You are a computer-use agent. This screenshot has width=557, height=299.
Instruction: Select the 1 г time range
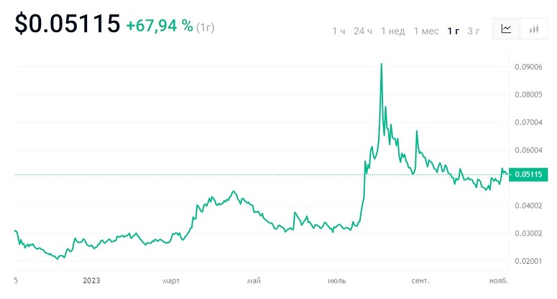point(454,30)
